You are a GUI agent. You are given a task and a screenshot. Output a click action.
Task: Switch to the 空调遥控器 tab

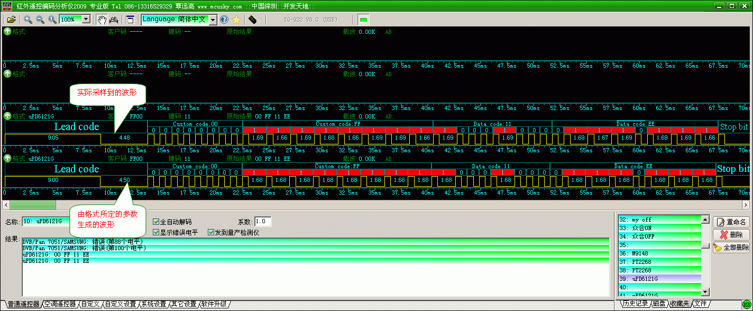click(x=60, y=304)
